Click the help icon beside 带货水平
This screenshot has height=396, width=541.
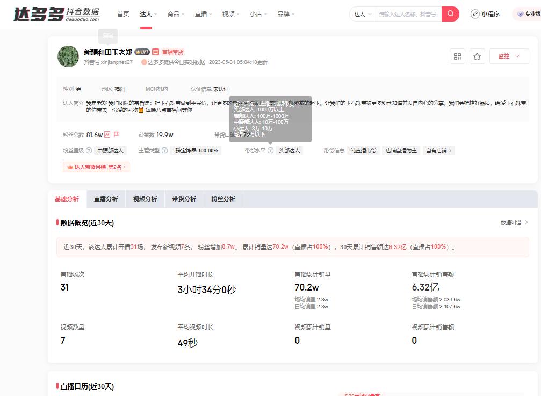270,150
